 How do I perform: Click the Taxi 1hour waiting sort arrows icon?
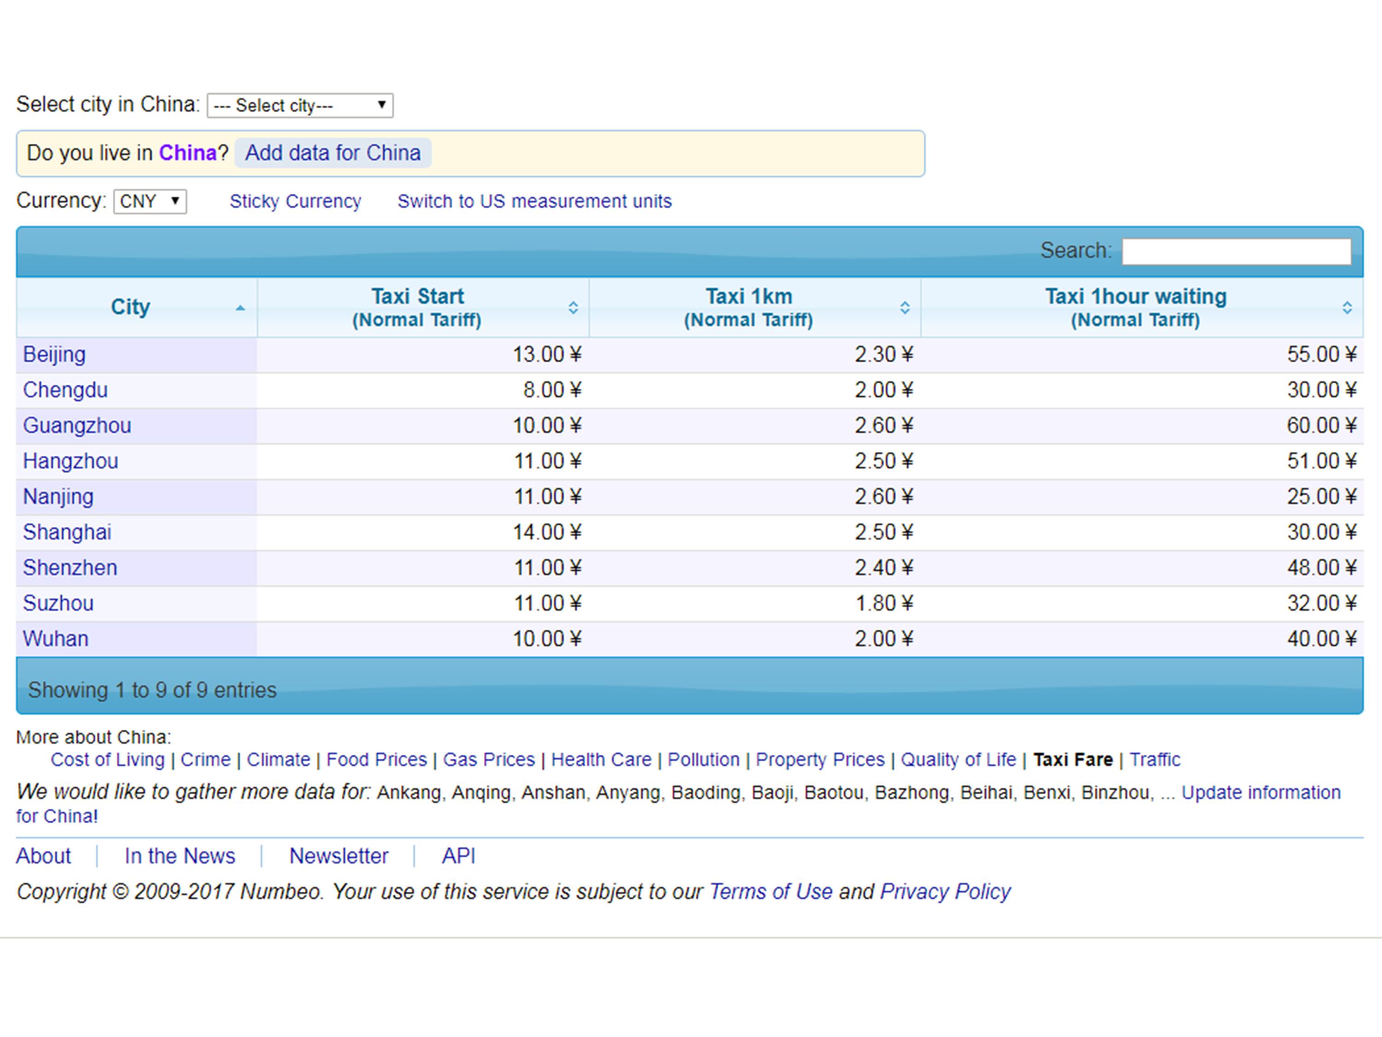(x=1347, y=307)
